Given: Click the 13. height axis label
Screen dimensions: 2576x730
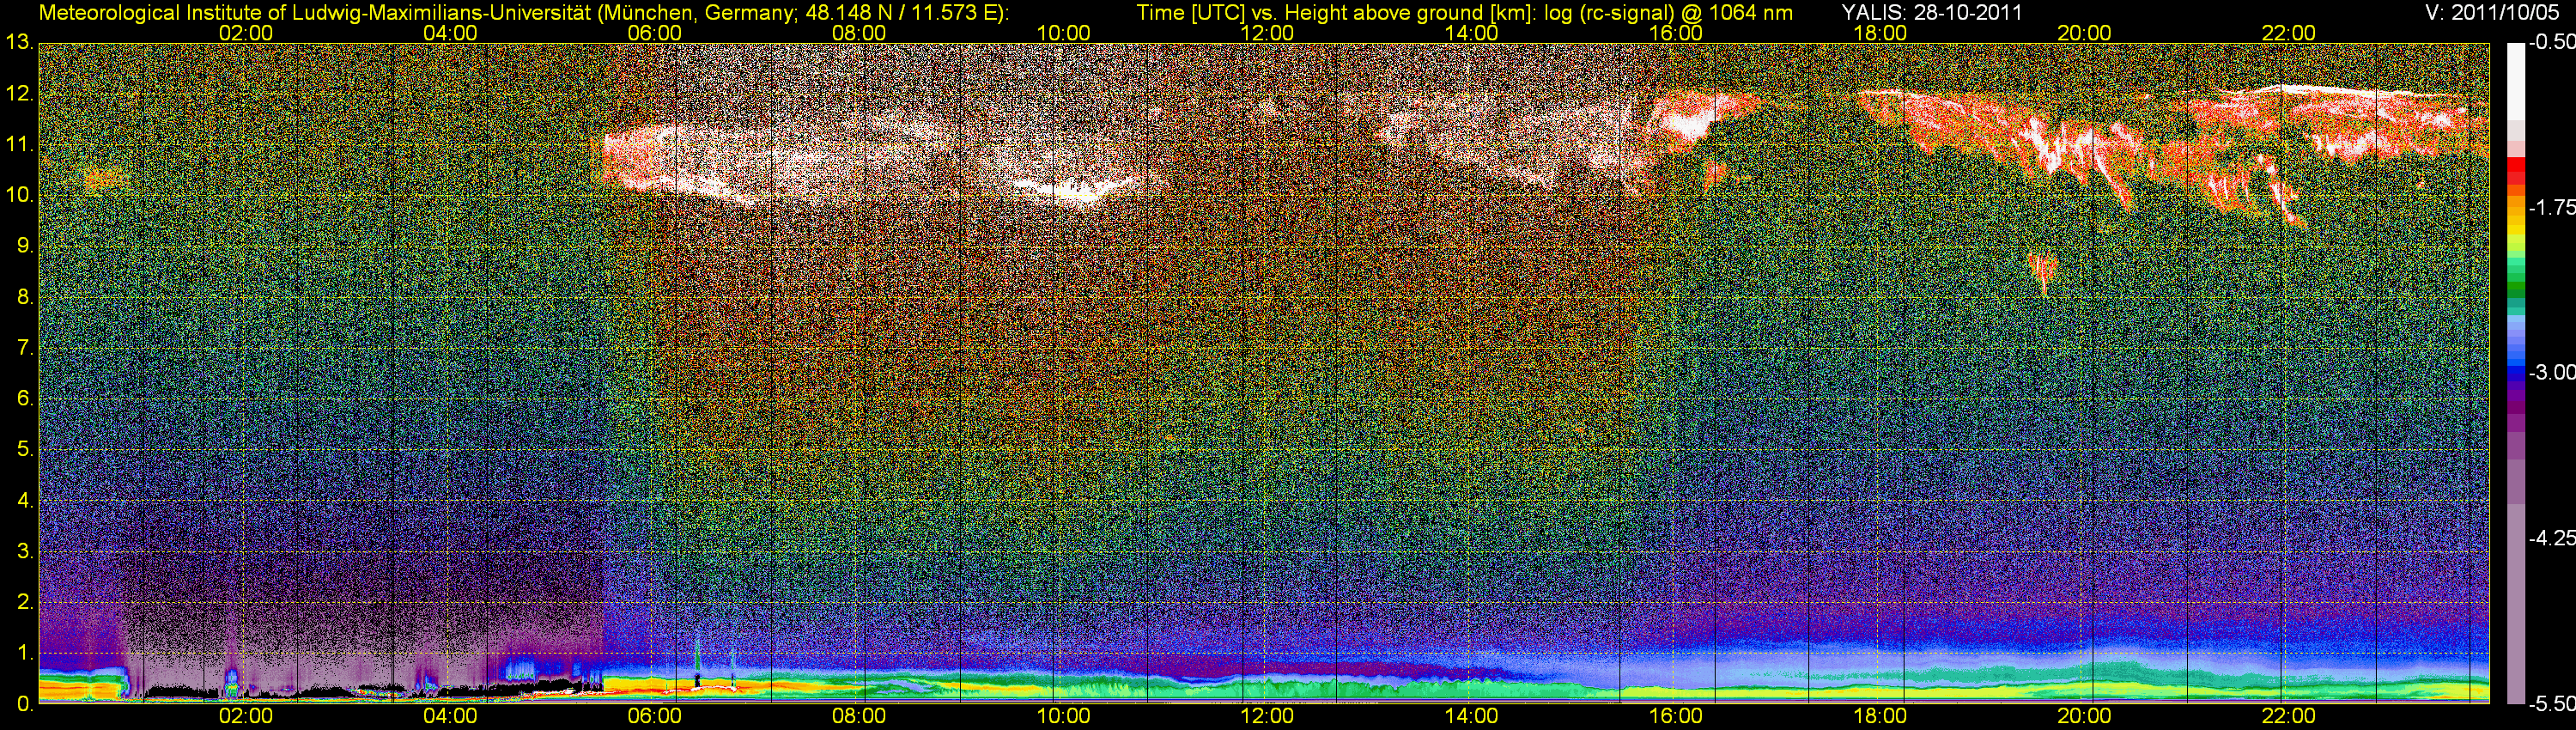Looking at the screenshot, I should click(x=19, y=43).
